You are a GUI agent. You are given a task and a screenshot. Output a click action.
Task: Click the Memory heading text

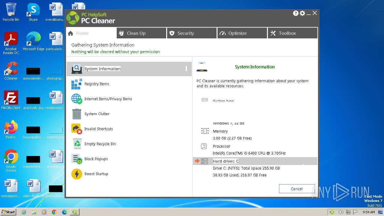click(x=220, y=131)
